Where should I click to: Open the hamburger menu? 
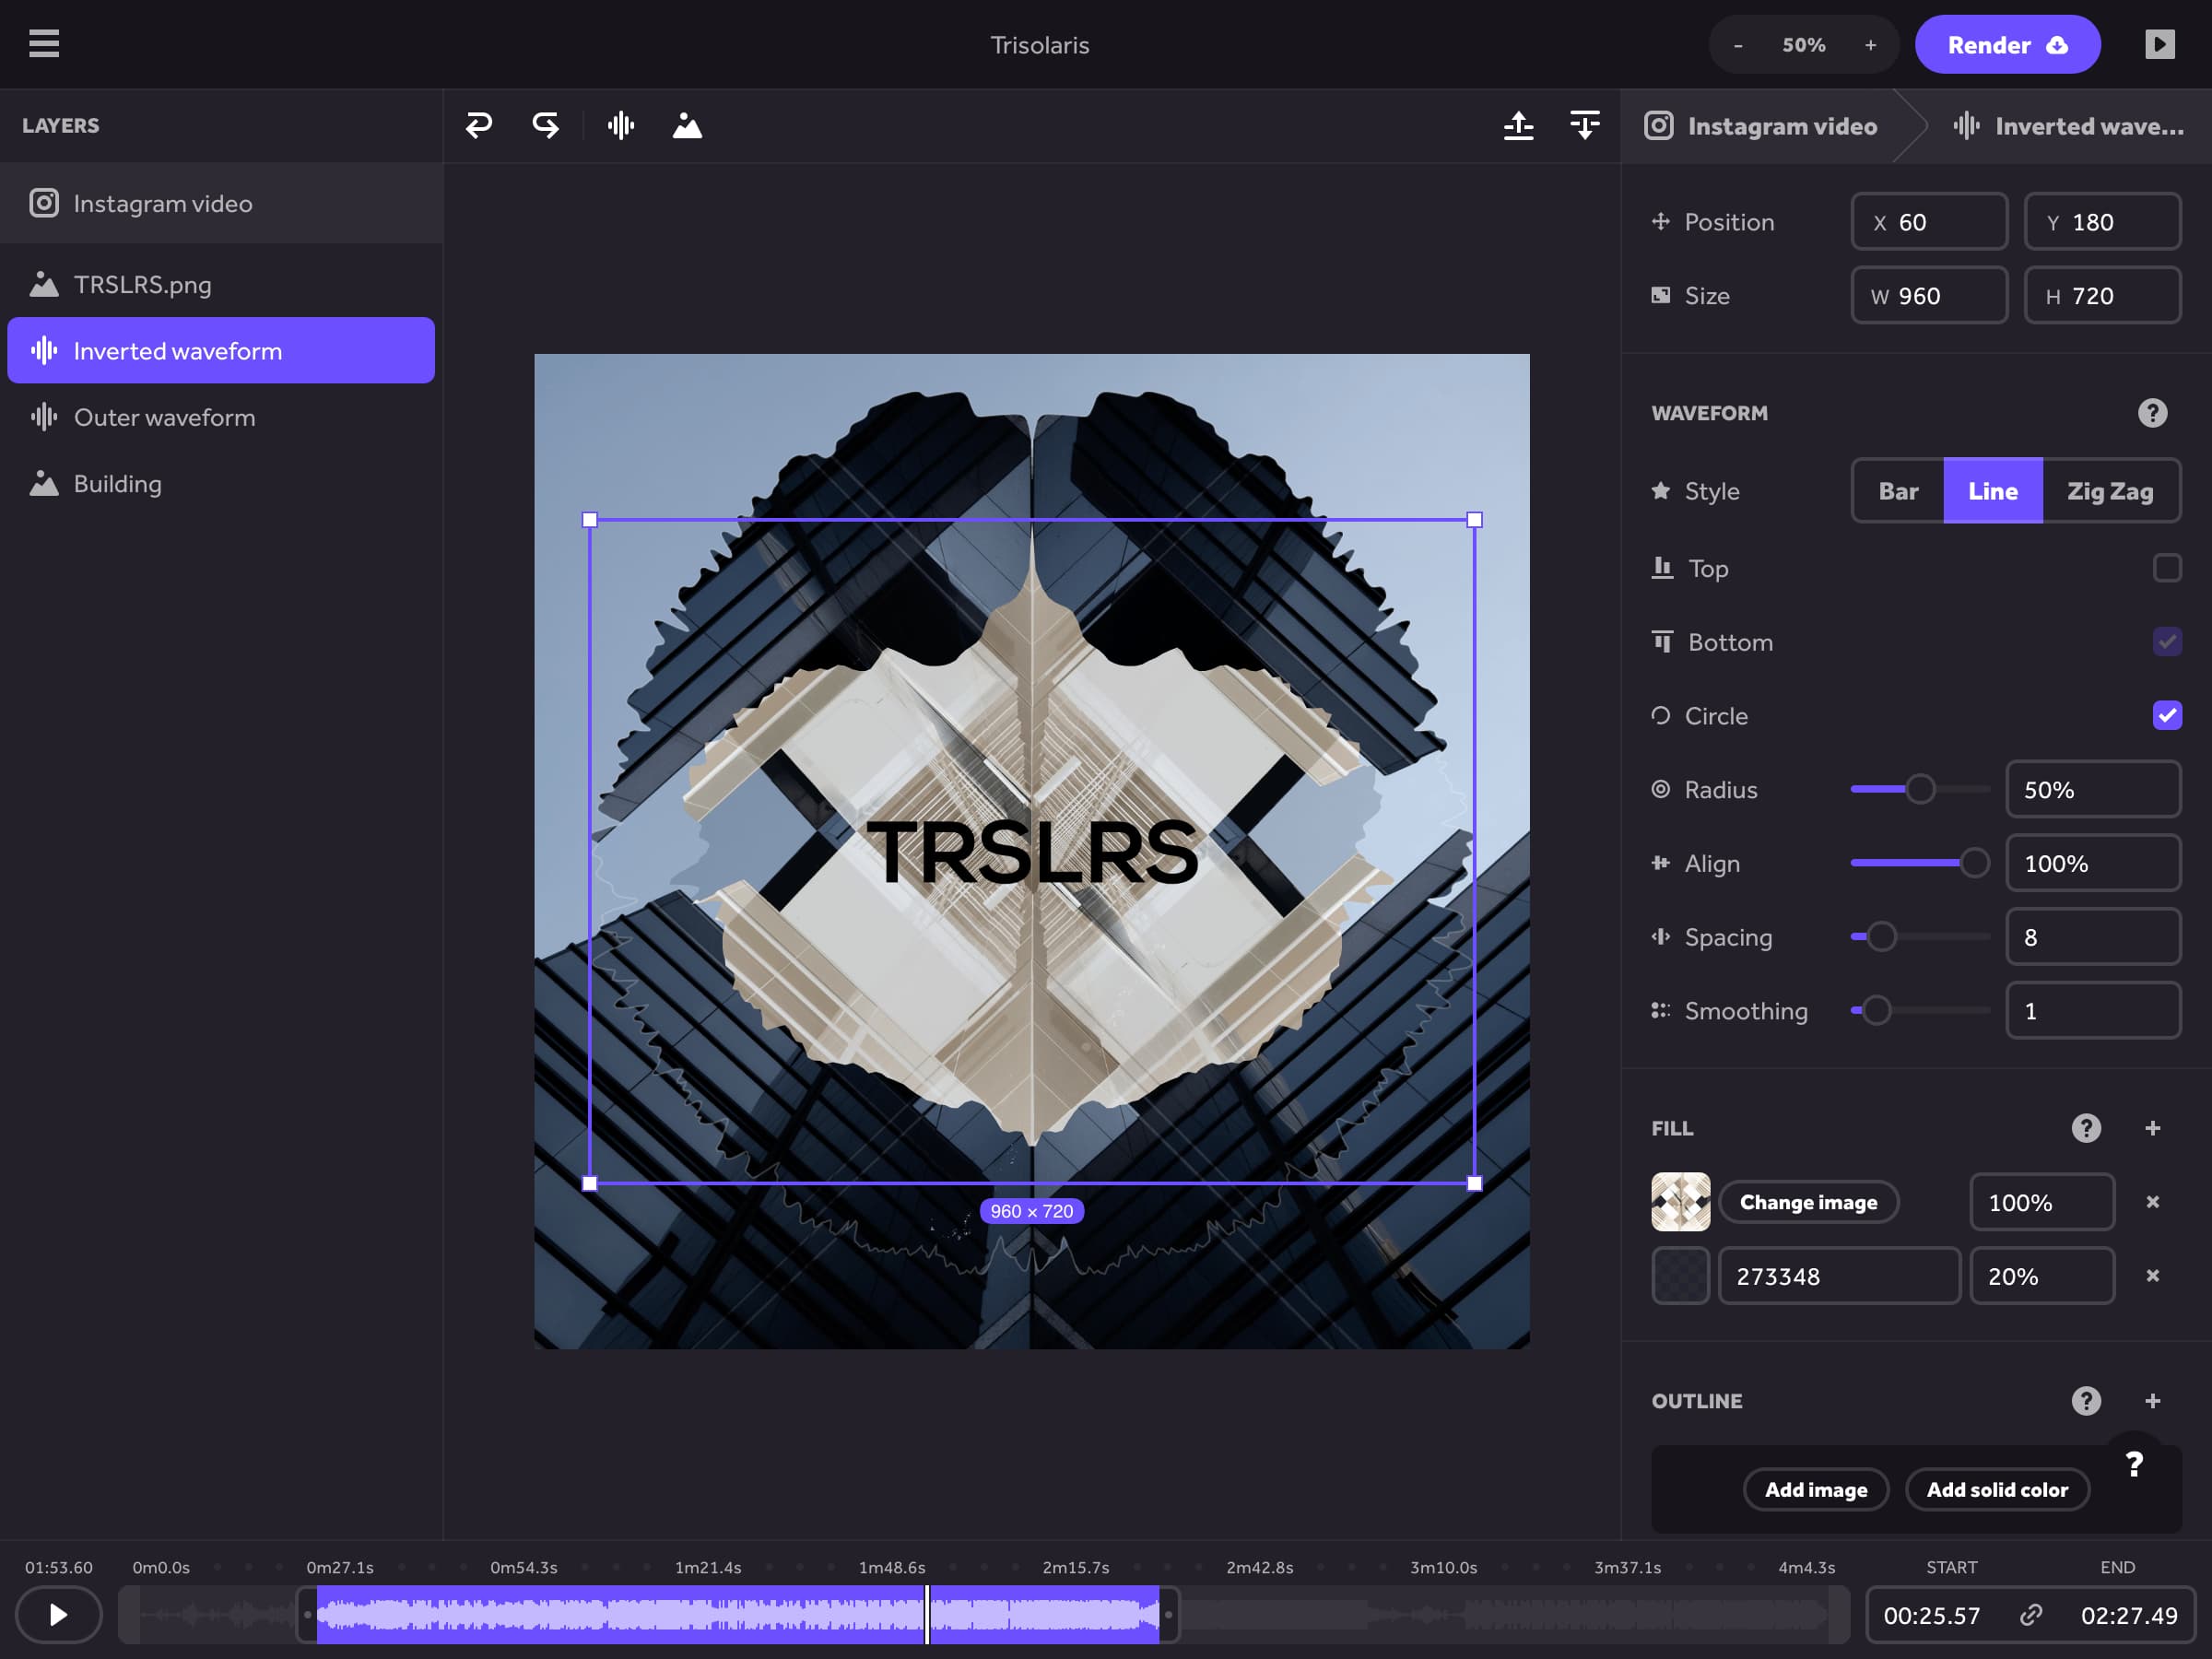pos(44,44)
